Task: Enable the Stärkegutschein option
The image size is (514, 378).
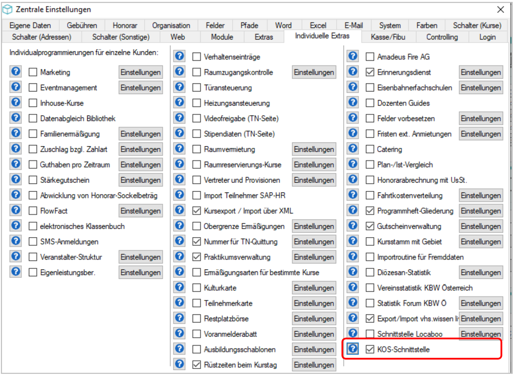Action: click(x=33, y=180)
